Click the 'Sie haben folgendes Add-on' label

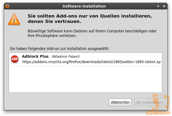point(60,49)
